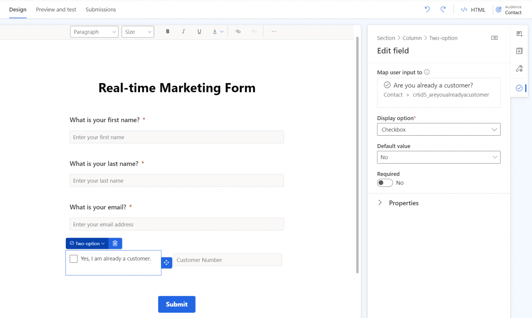Switch to the Preview and test tab
Screen dimensions: 532x318
(56, 9)
